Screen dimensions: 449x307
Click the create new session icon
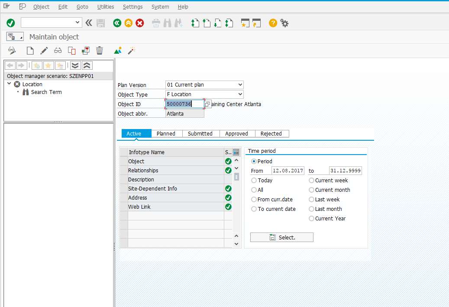(245, 23)
